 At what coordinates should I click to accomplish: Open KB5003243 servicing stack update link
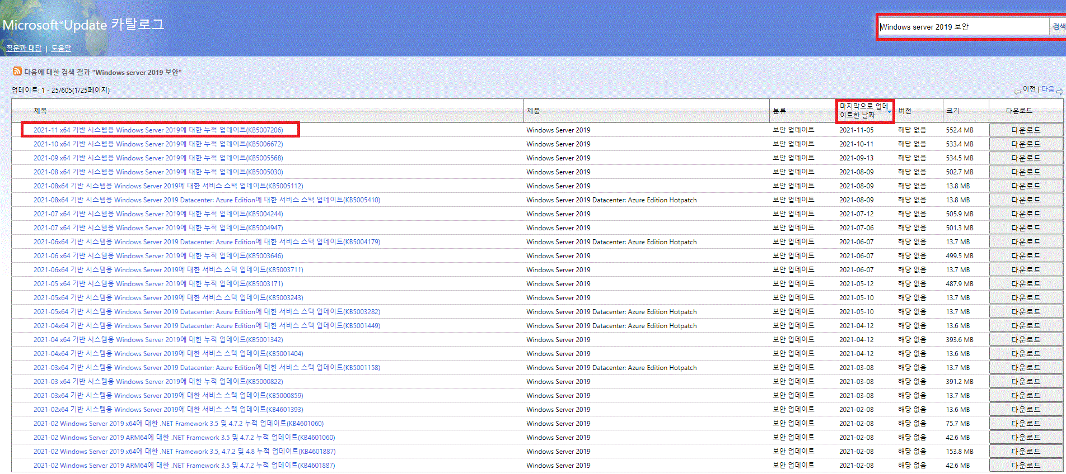169,297
